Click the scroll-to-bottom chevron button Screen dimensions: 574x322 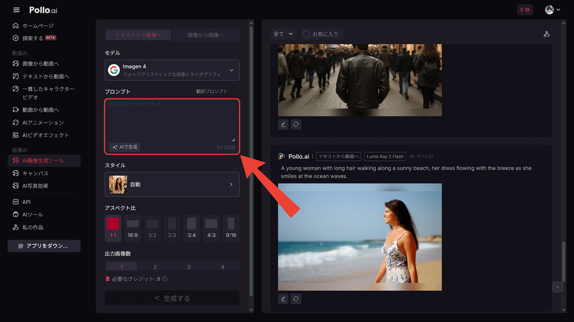(x=557, y=287)
